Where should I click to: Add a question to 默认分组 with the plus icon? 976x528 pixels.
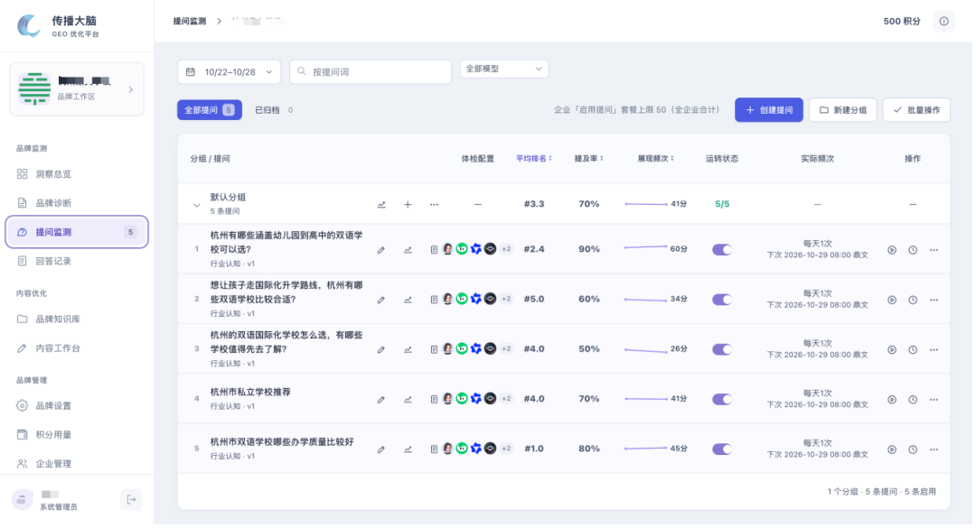[409, 206]
